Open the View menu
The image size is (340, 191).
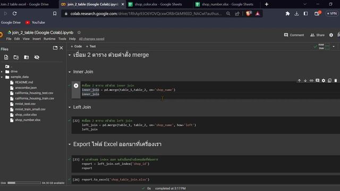tap(26, 39)
